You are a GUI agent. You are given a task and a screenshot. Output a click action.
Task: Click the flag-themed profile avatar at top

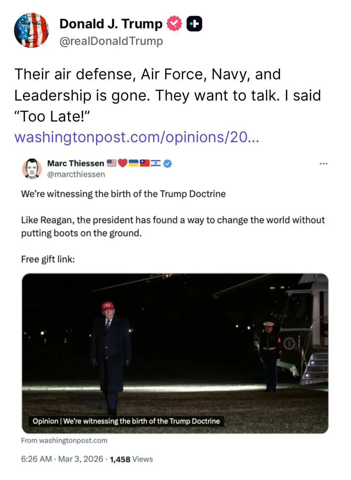tap(31, 30)
